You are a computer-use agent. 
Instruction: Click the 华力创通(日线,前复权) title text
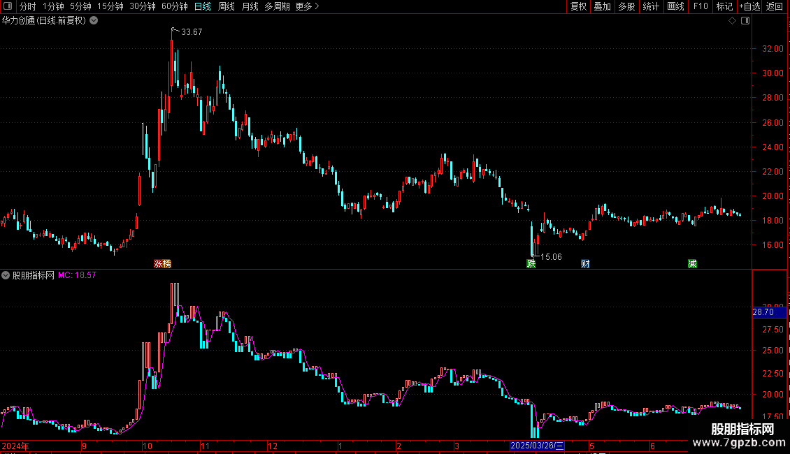[44, 21]
